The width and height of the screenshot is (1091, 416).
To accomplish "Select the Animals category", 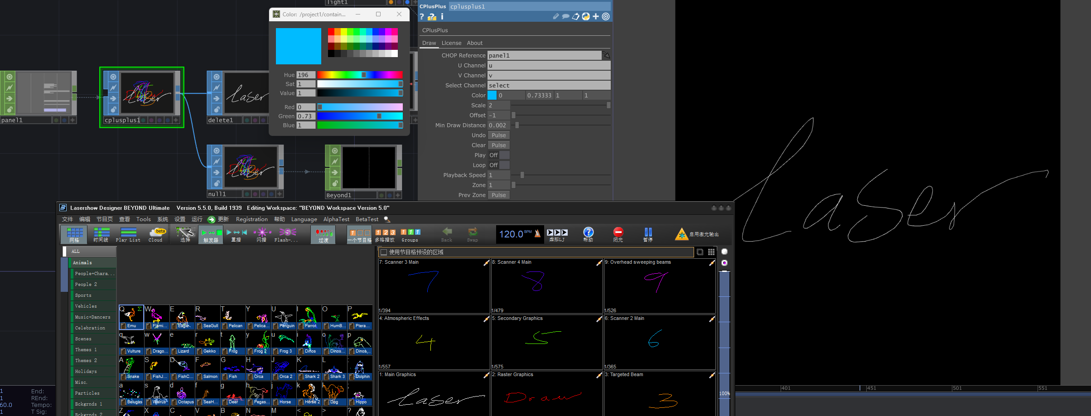I will pos(93,263).
